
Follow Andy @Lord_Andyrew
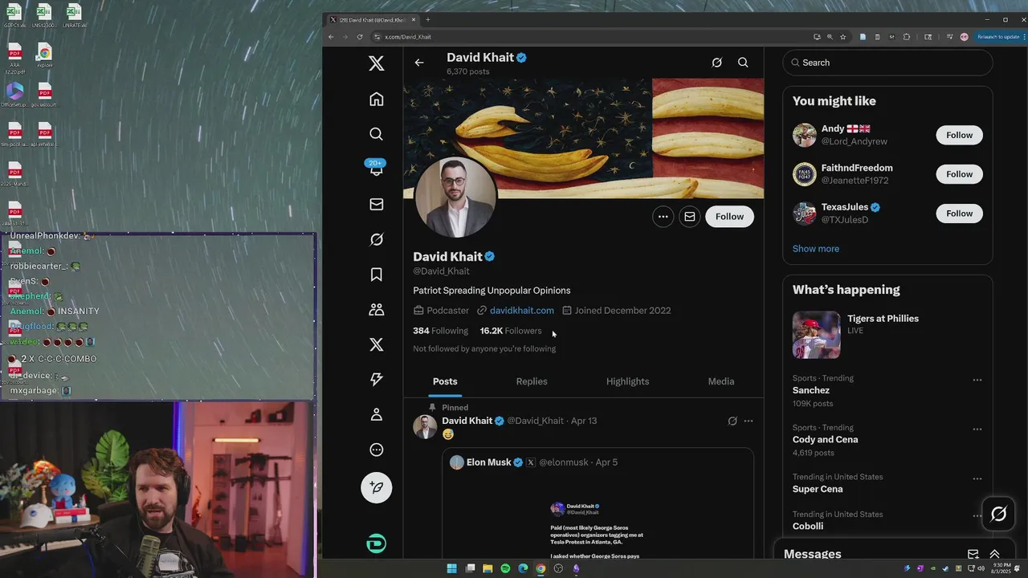[959, 136]
